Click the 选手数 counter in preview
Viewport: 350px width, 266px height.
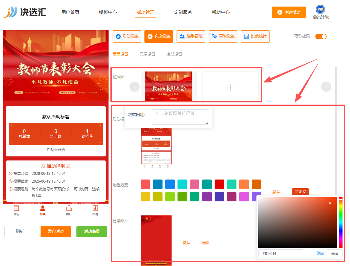pos(56,134)
